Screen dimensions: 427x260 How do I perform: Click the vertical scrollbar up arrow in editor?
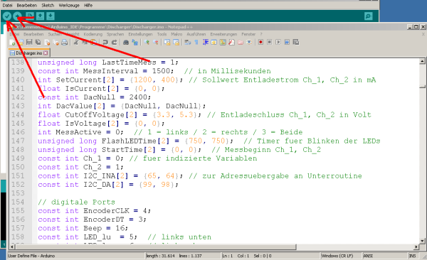[422, 61]
